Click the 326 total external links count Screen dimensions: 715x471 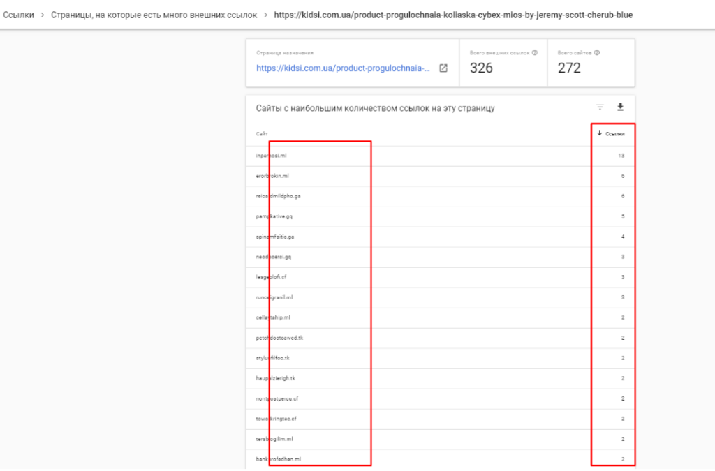(x=481, y=68)
